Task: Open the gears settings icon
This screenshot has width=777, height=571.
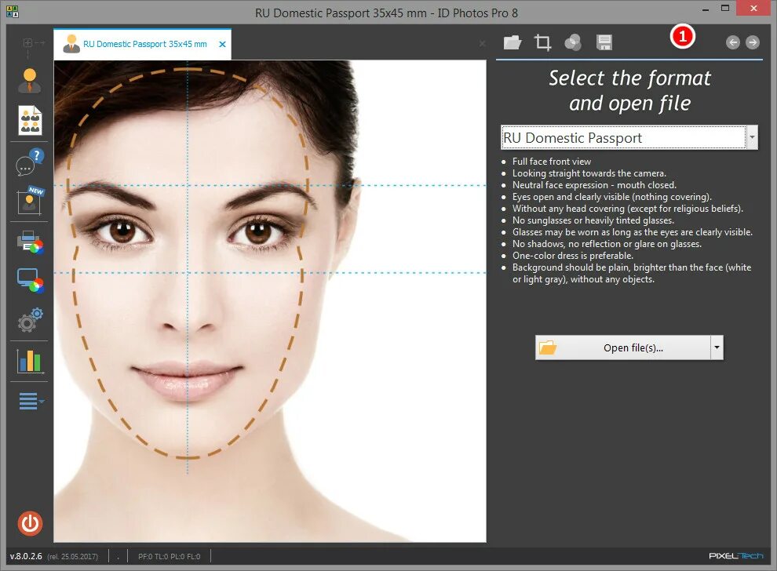Action: (x=30, y=319)
